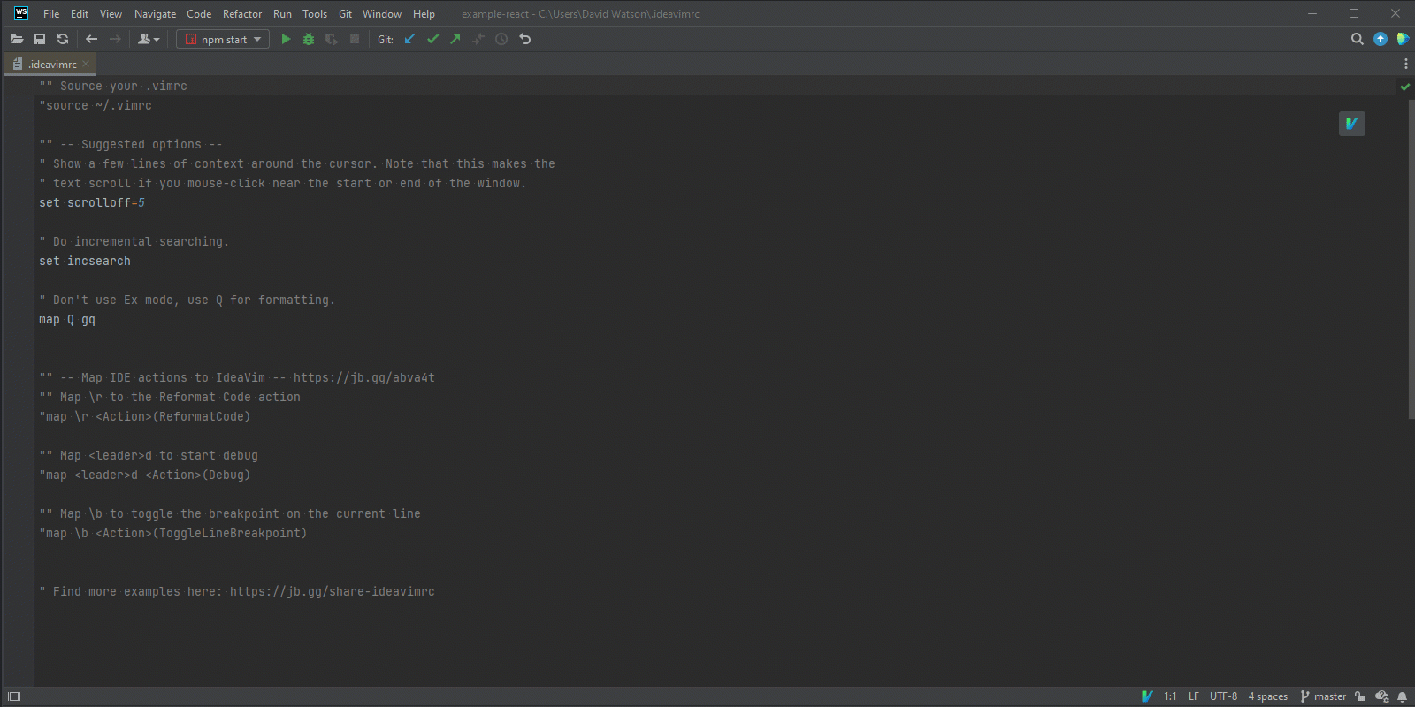Click the editor vertical scrollbar
The image size is (1415, 707).
1411,259
